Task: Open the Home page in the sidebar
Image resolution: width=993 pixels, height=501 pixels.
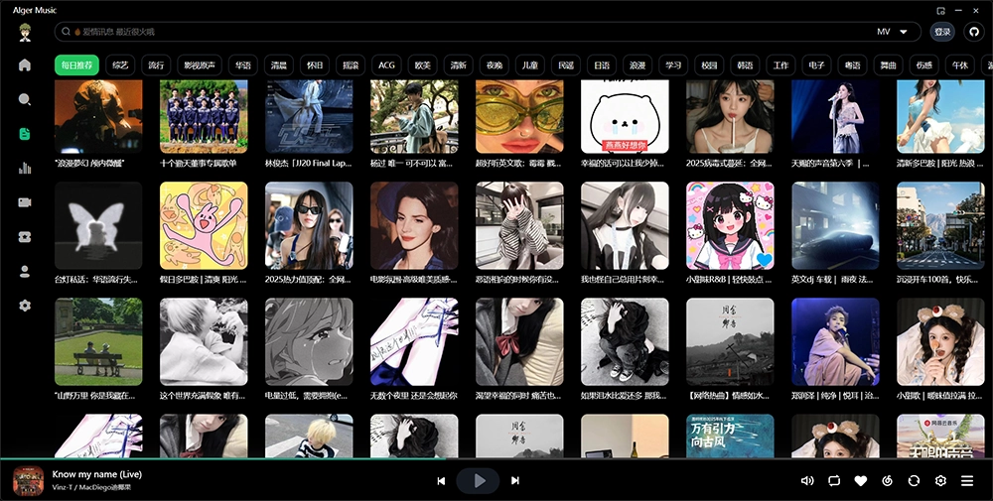Action: (x=25, y=64)
